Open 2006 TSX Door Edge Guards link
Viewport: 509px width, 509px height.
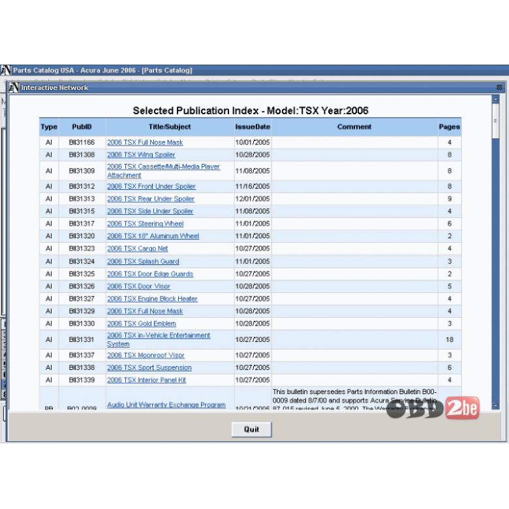[x=150, y=274]
